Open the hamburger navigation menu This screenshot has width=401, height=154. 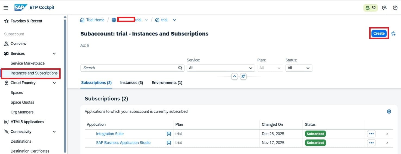[x=6, y=8]
